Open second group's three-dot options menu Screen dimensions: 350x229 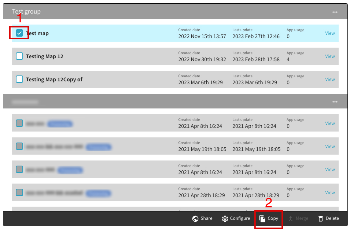coord(335,102)
